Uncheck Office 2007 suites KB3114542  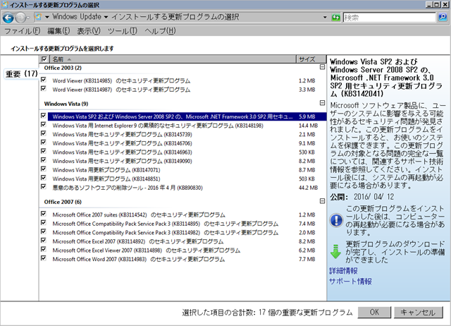click(x=44, y=214)
